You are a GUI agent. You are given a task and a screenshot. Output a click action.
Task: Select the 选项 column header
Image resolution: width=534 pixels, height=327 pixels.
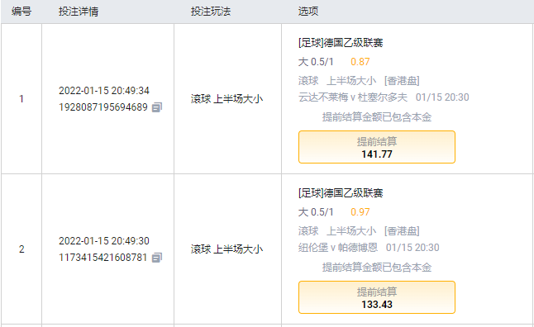point(308,12)
